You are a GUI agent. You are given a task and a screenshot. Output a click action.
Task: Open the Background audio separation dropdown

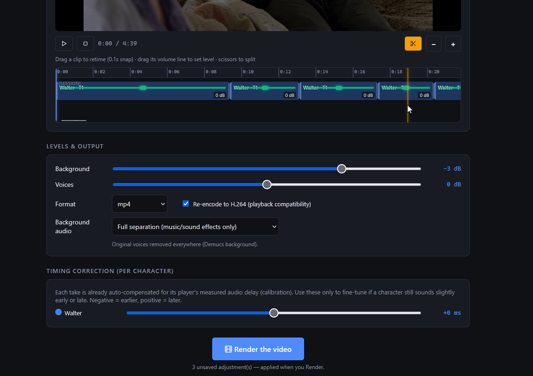point(195,227)
